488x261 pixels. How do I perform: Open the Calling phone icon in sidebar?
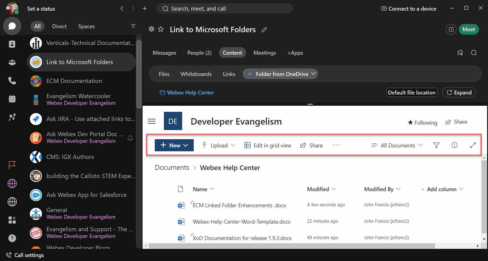click(12, 81)
